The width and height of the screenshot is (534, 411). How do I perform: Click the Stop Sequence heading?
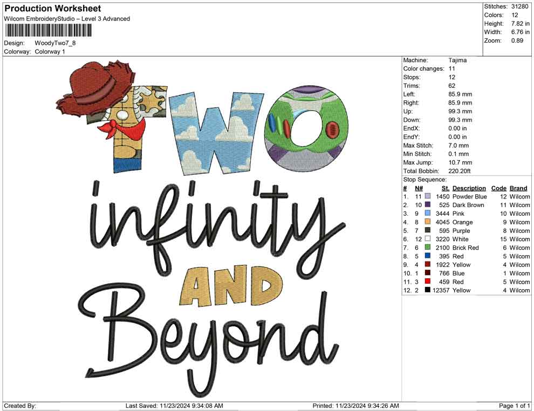[425, 180]
